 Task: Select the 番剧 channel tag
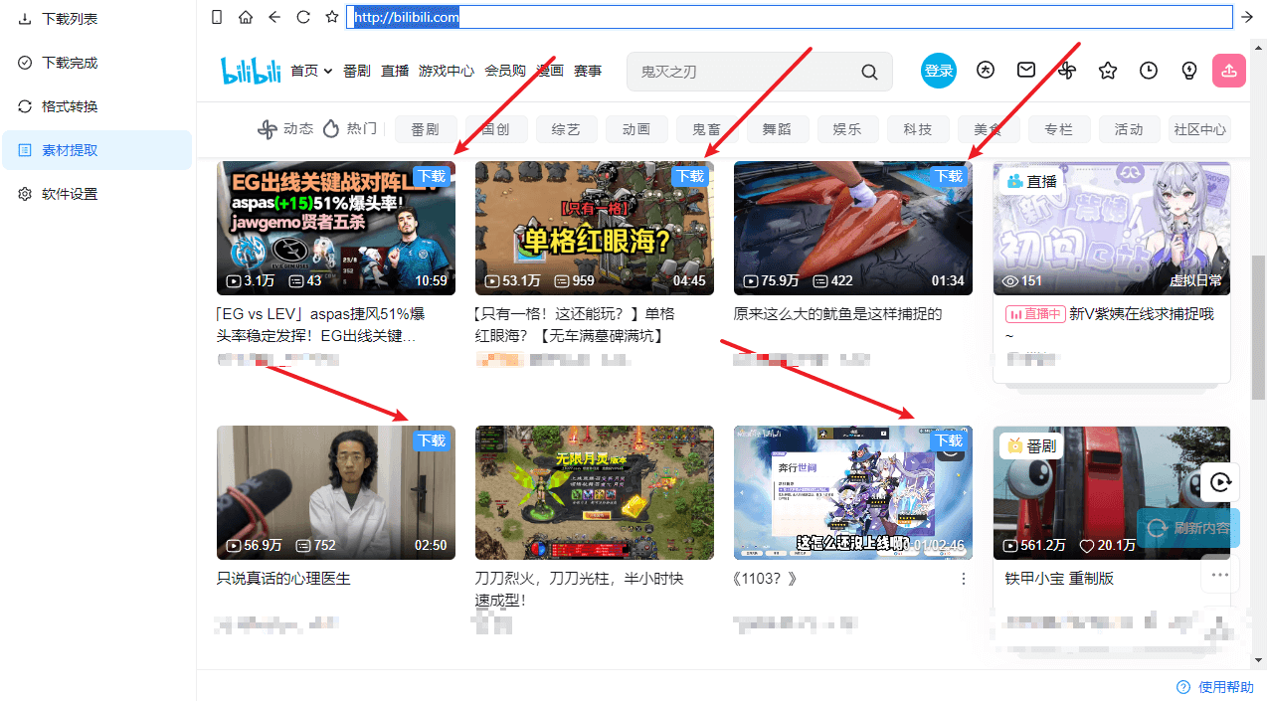tap(425, 129)
